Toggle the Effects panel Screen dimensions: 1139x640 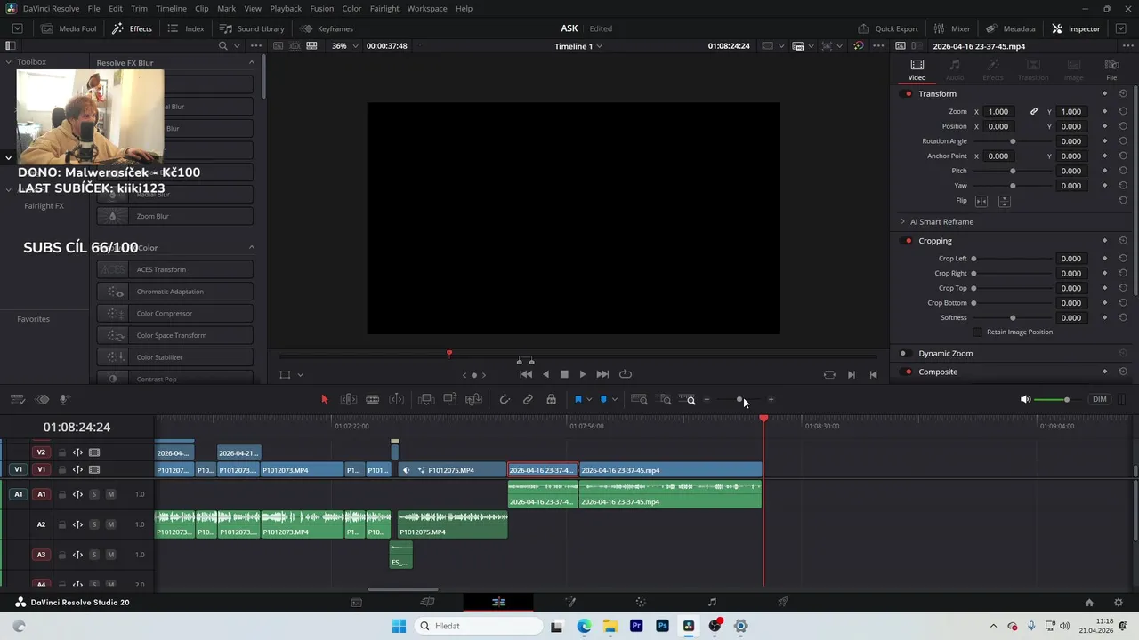click(132, 28)
